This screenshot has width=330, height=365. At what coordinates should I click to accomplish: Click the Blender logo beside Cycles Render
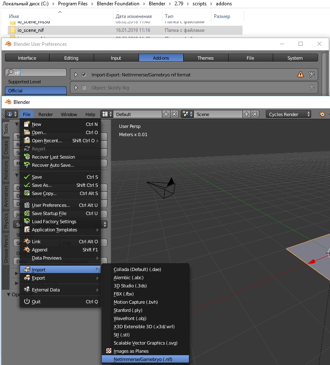[x=322, y=114]
